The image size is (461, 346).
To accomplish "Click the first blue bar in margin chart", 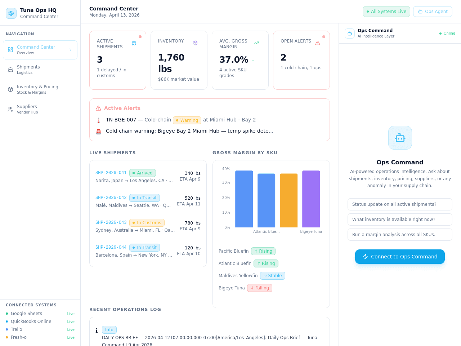I will coord(244,199).
